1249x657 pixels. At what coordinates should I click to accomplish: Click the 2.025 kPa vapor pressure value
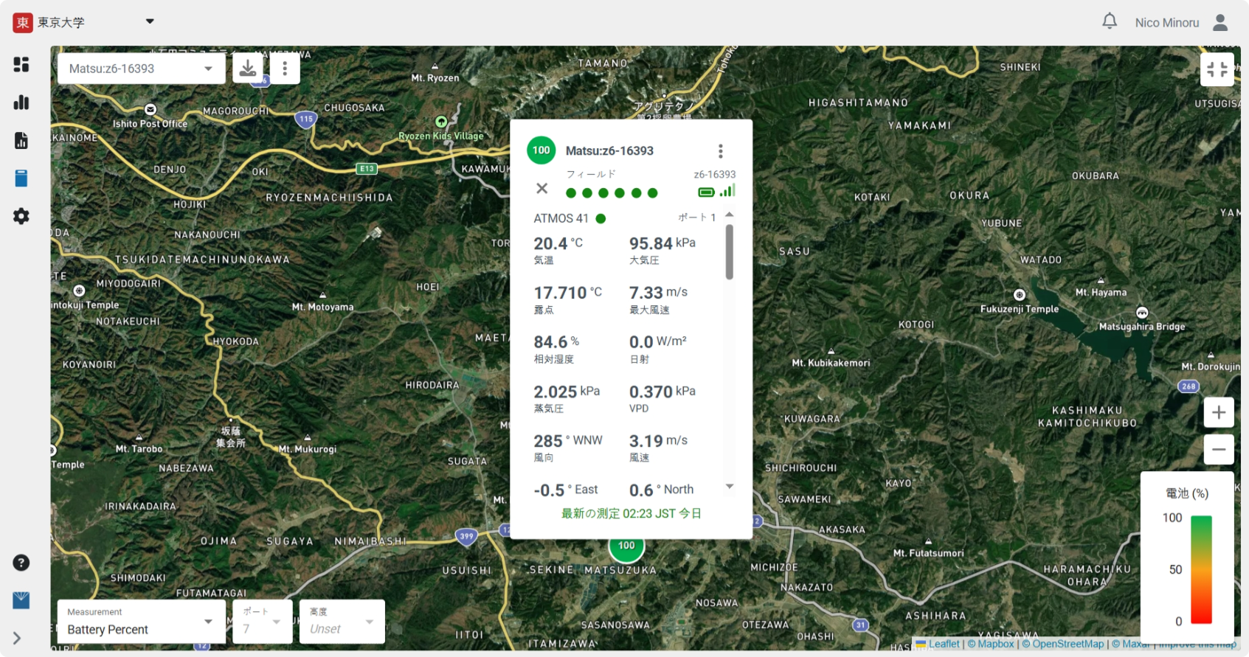pos(567,392)
